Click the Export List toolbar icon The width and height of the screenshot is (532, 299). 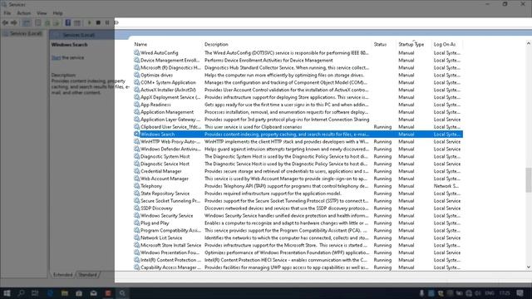point(57,22)
